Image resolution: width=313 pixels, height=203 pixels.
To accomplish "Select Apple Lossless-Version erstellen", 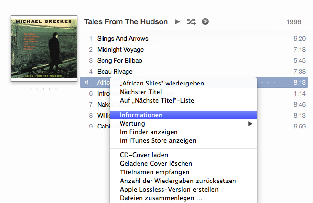I will tap(169, 189).
